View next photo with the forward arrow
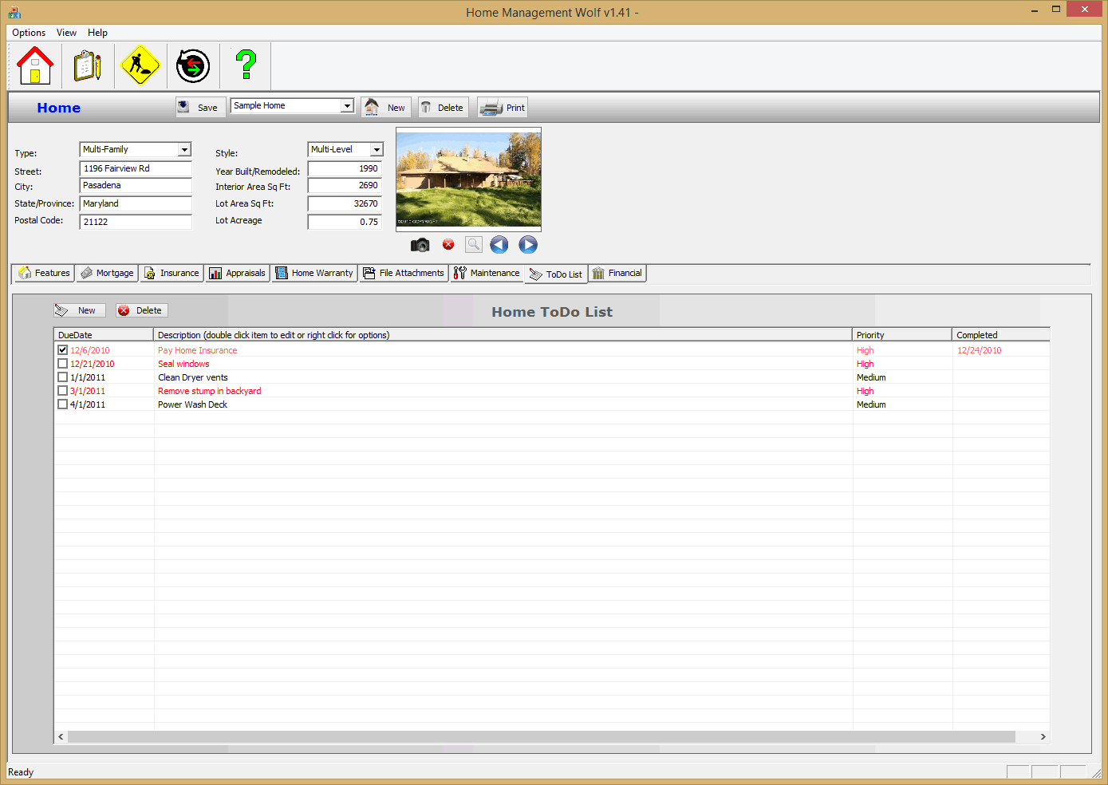The width and height of the screenshot is (1108, 785). [x=527, y=245]
